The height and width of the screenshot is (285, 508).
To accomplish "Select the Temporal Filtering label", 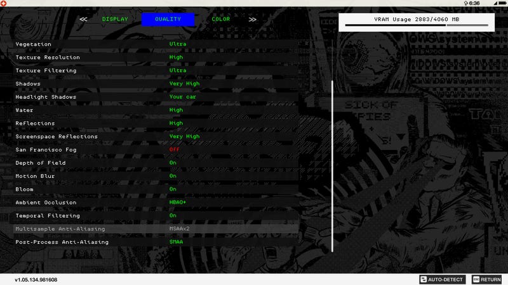I will pos(48,216).
